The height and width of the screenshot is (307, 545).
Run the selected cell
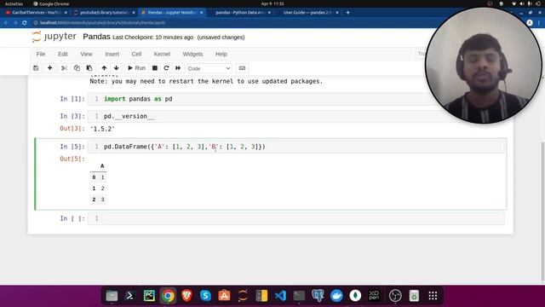136,68
